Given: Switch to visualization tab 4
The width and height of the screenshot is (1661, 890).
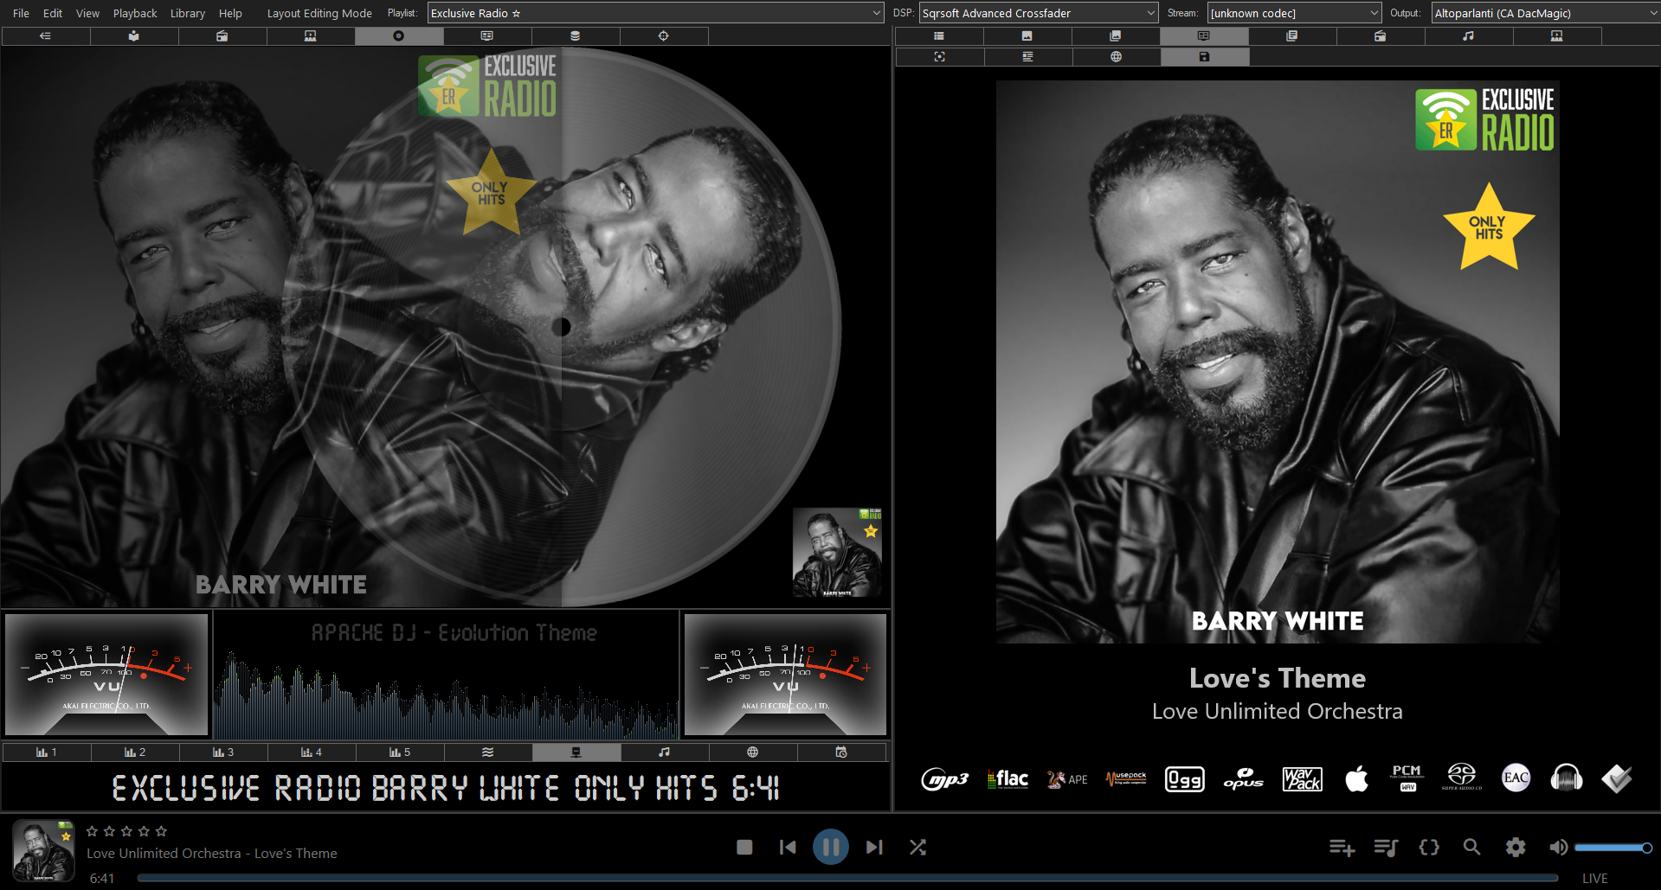Looking at the screenshot, I should [x=312, y=752].
